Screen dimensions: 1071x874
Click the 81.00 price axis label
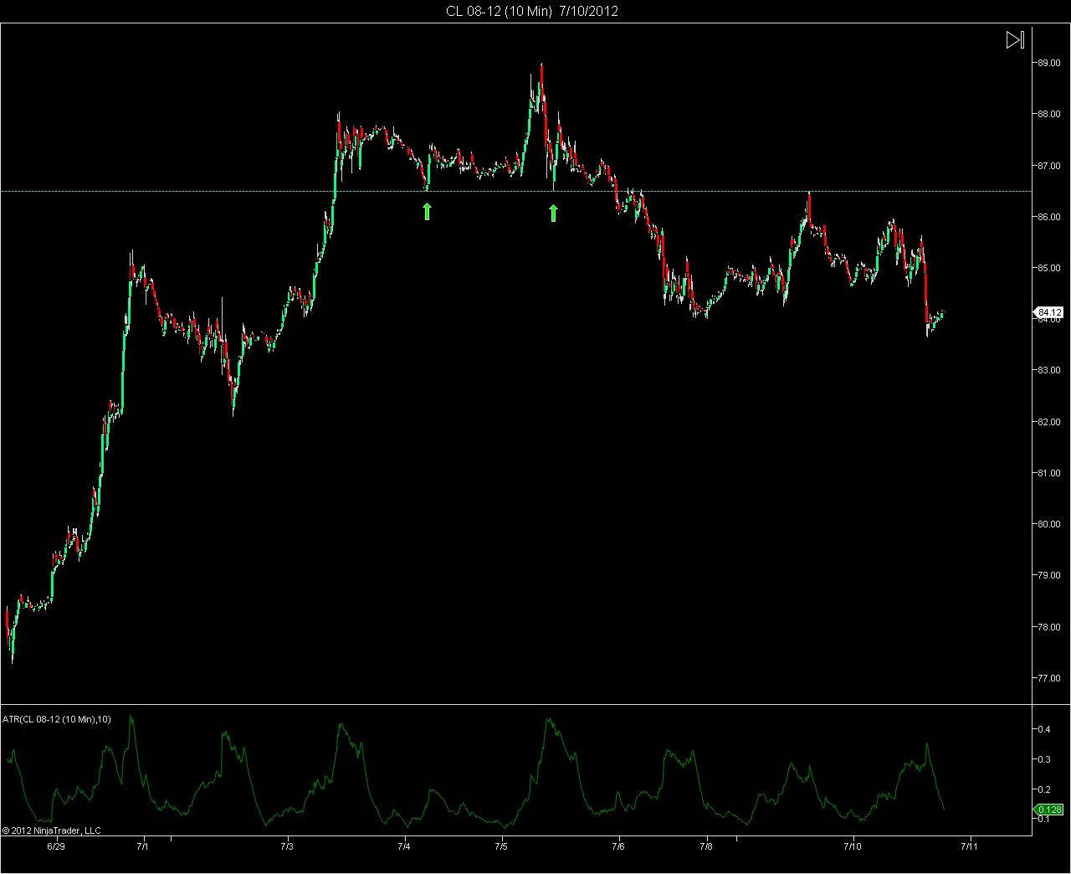[x=1049, y=473]
